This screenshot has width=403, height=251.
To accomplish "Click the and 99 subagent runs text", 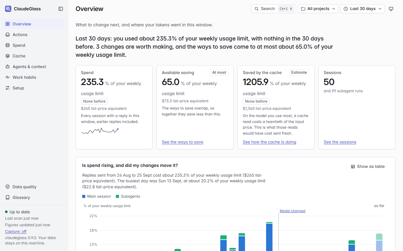I will pos(343,91).
